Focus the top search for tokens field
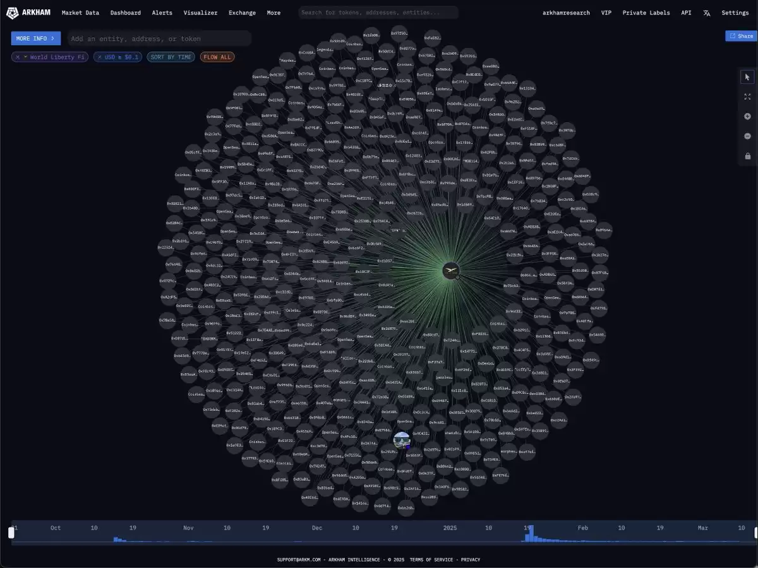758x568 pixels. coord(378,13)
